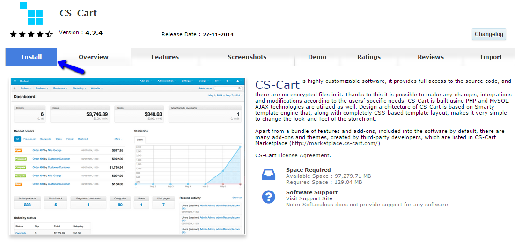Click the 'Space Required' heading
This screenshot has height=242, width=515.
[x=309, y=170]
